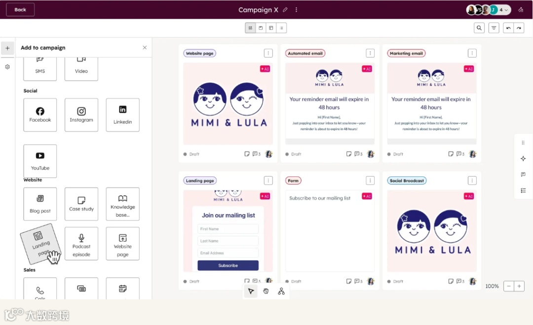Click the Email Address field in landing preview
Image resolution: width=533 pixels, height=325 pixels.
(x=228, y=253)
